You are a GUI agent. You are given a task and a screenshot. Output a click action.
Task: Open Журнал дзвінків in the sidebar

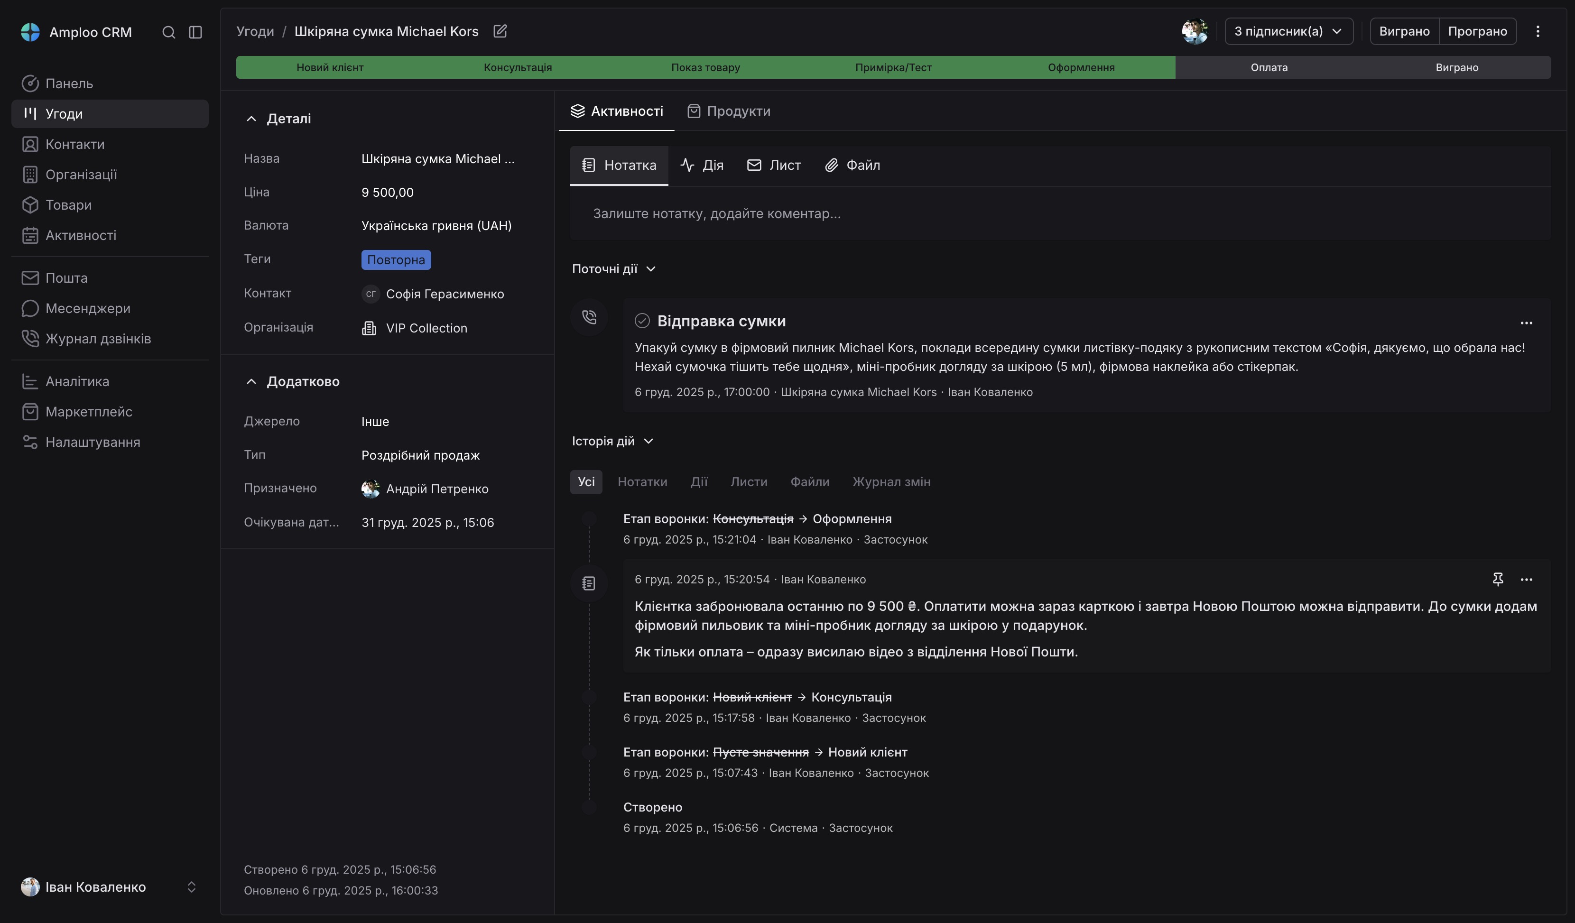[98, 338]
